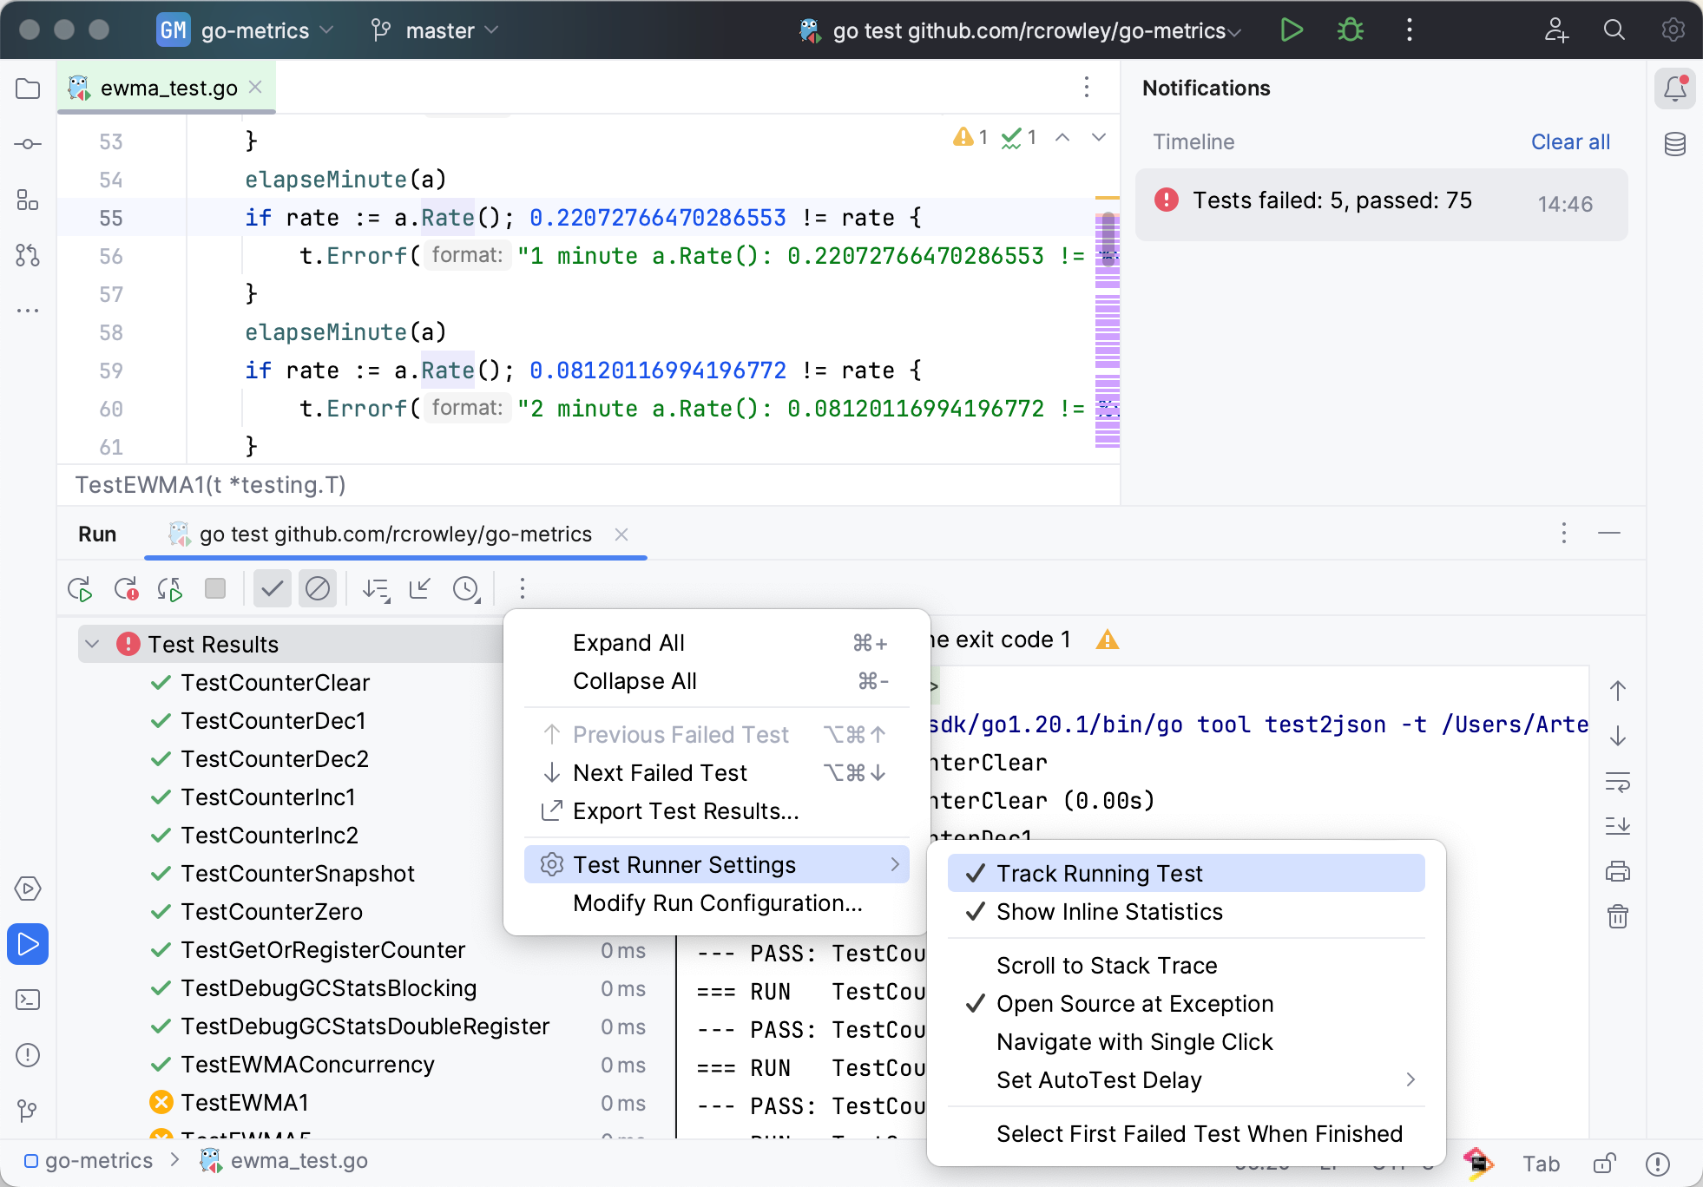Viewport: 1703px width, 1187px height.
Task: Choose Modify Run Configuration menu entry
Action: click(717, 903)
